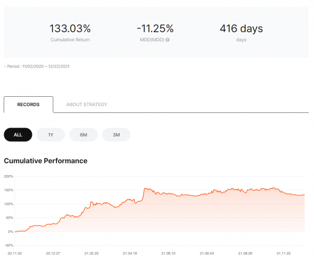Select the 21.04.16 axis date marker
Viewport: 314px width, 264px height.
[x=131, y=252]
